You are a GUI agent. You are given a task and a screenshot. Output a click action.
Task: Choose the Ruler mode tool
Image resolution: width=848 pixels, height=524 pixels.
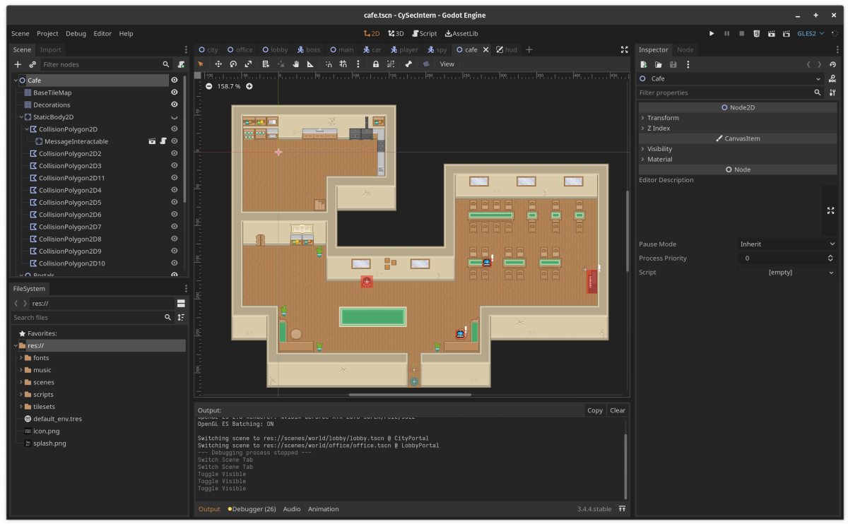pos(311,64)
